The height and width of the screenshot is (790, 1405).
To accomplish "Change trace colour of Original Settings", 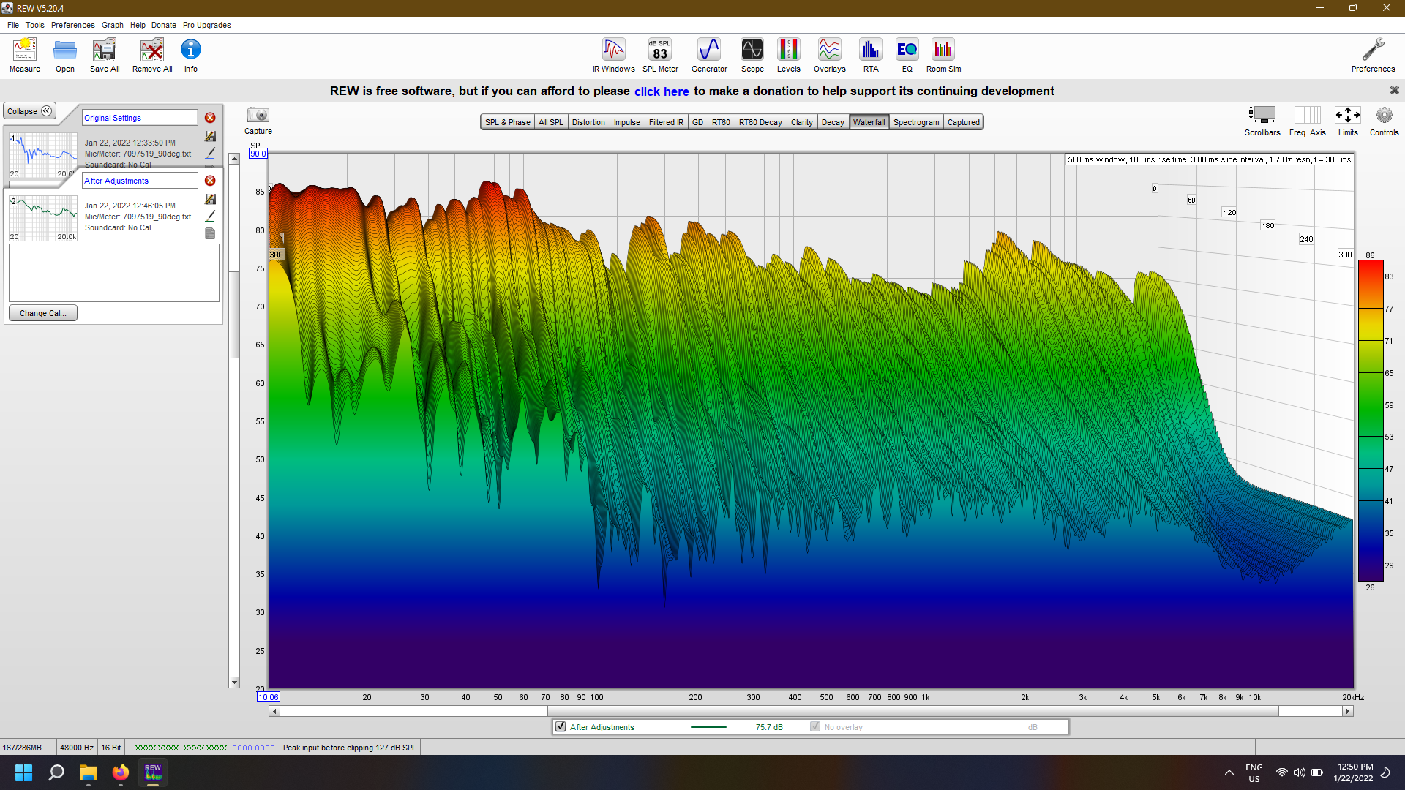I will [210, 154].
